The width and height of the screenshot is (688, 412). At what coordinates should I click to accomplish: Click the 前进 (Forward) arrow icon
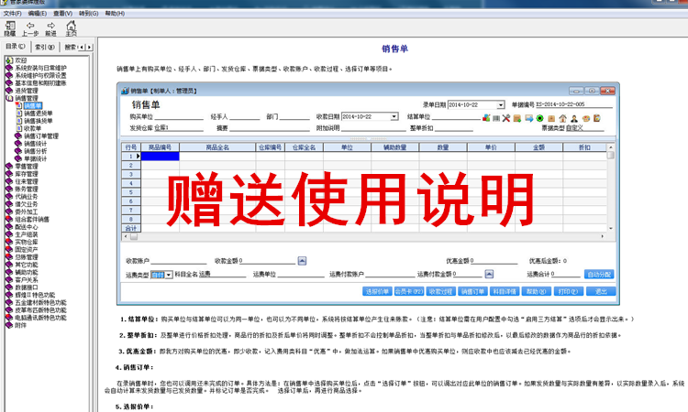(x=50, y=26)
